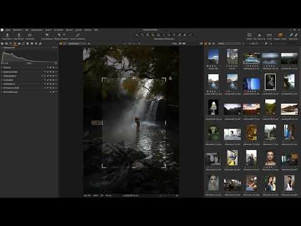The width and height of the screenshot is (301, 226).
Task: Open the Datei menu
Action: pos(8,30)
